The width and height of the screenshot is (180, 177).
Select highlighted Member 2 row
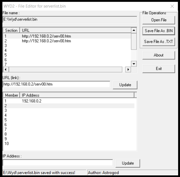(69, 106)
